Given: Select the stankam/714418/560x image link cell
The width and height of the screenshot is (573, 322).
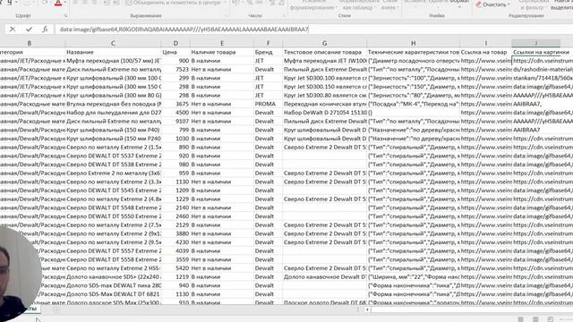Looking at the screenshot, I should [x=543, y=78].
